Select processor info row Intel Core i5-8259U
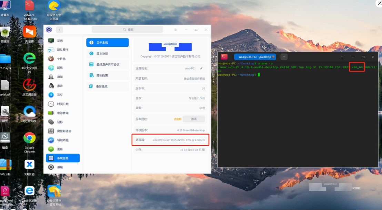The image size is (382, 210). pos(170,140)
